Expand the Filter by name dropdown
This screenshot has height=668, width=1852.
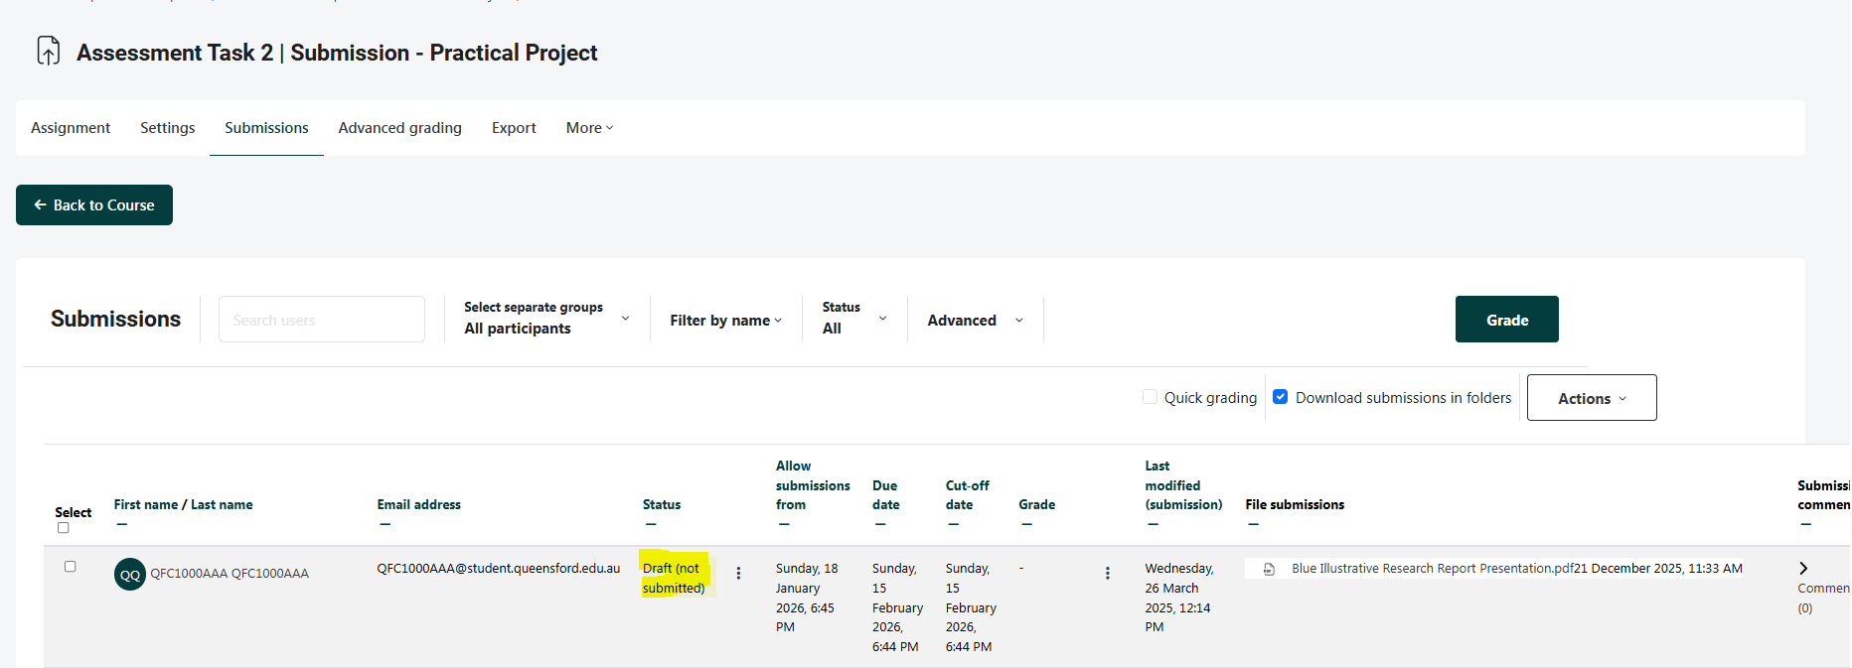click(x=725, y=321)
